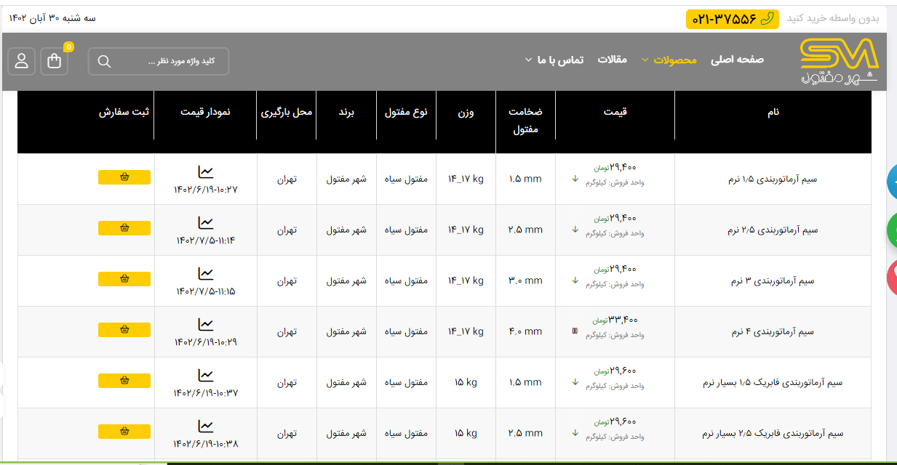Open price chart for سیم آرماتوربندی ۳ نرم
Viewport: 897px width, 465px height.
point(206,273)
